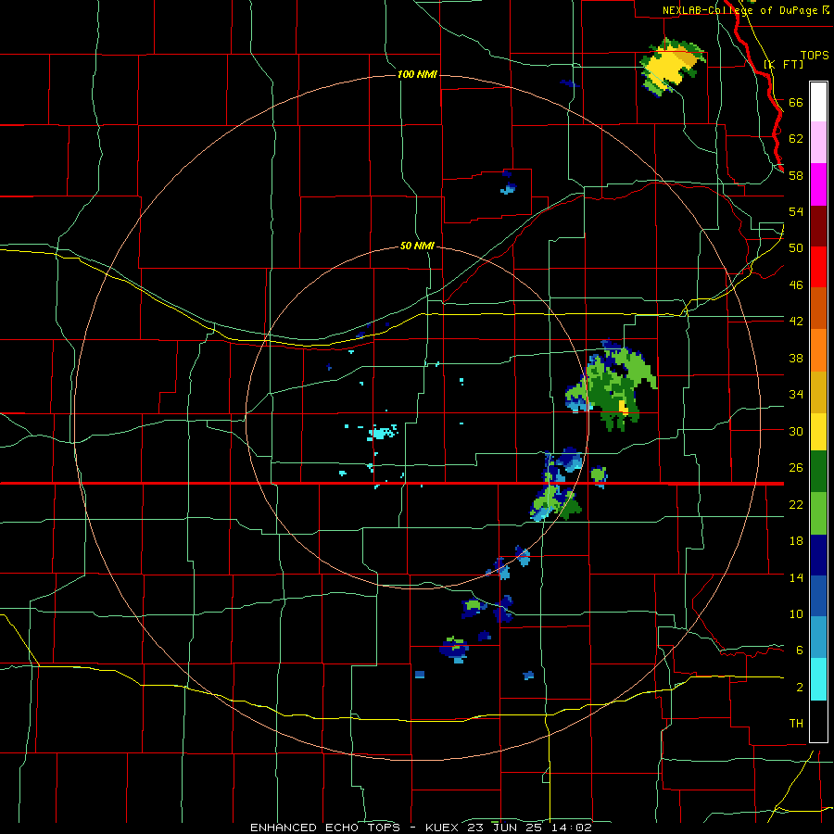Click the dark orange swatch in the legend

(818, 308)
